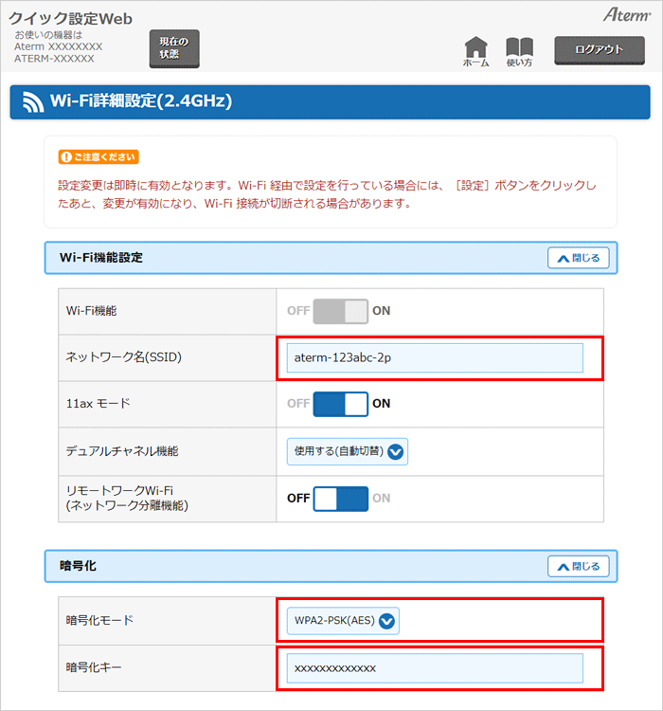This screenshot has height=711, width=663.
Task: Open the 使い方 book icon
Action: coord(519,51)
